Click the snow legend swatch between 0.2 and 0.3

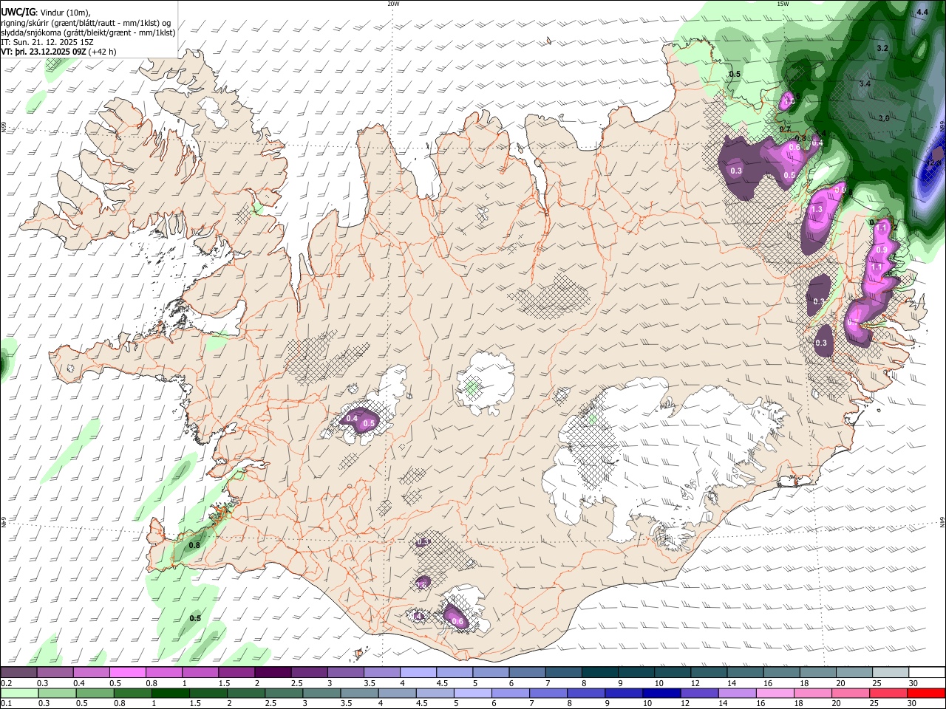pyautogui.click(x=18, y=673)
